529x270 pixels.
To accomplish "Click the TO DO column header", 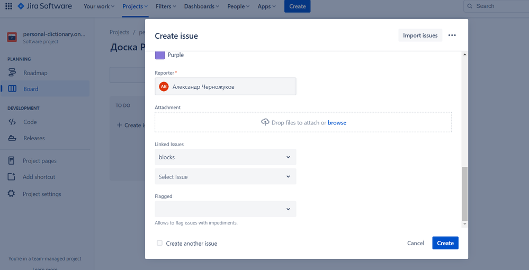I will pos(123,105).
